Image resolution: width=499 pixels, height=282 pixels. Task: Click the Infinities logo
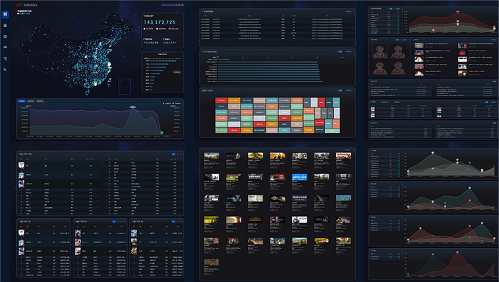pos(26,5)
